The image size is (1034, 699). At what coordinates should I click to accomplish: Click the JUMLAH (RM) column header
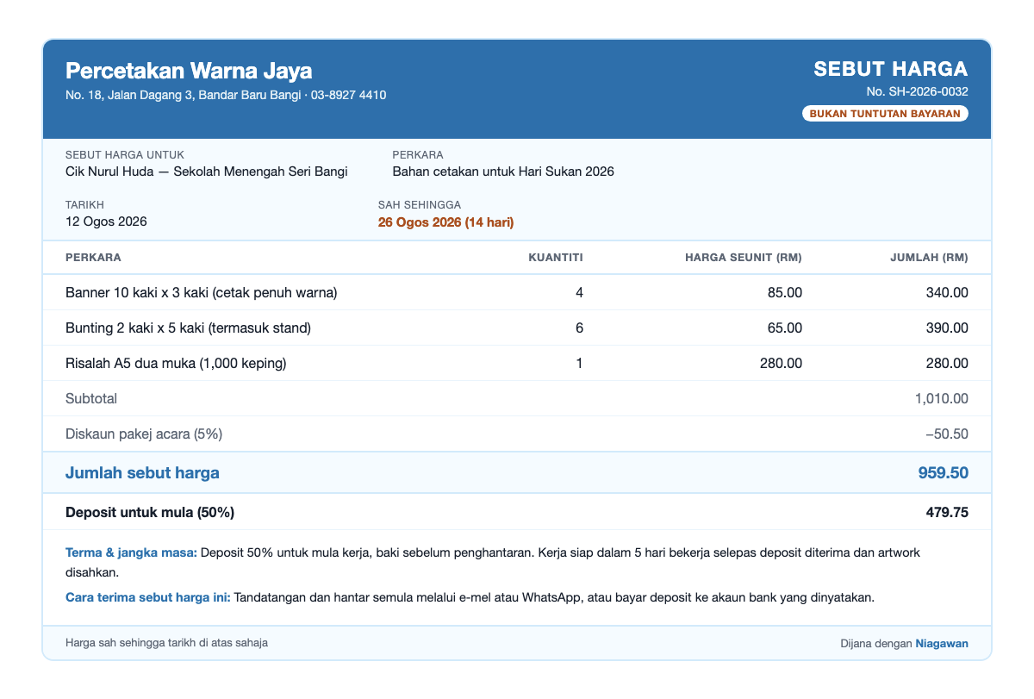(929, 258)
